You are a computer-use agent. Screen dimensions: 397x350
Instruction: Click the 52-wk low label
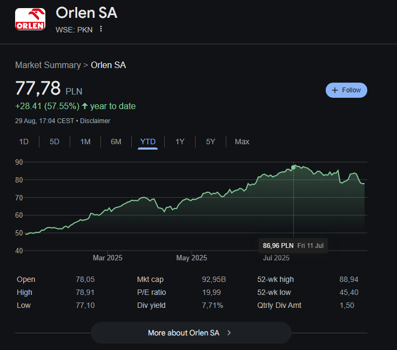(274, 292)
